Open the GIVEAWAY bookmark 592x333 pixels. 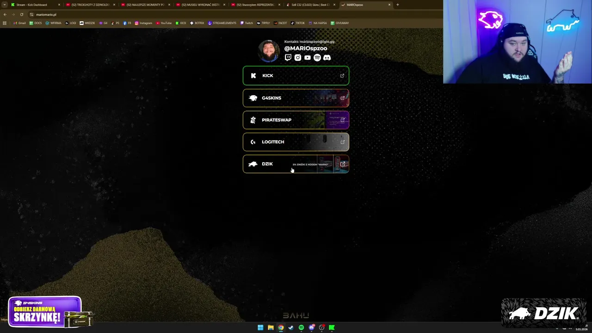339,23
